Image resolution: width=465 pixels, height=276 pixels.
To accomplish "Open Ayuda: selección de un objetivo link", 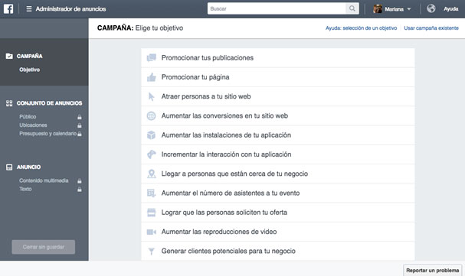I will pos(361,28).
